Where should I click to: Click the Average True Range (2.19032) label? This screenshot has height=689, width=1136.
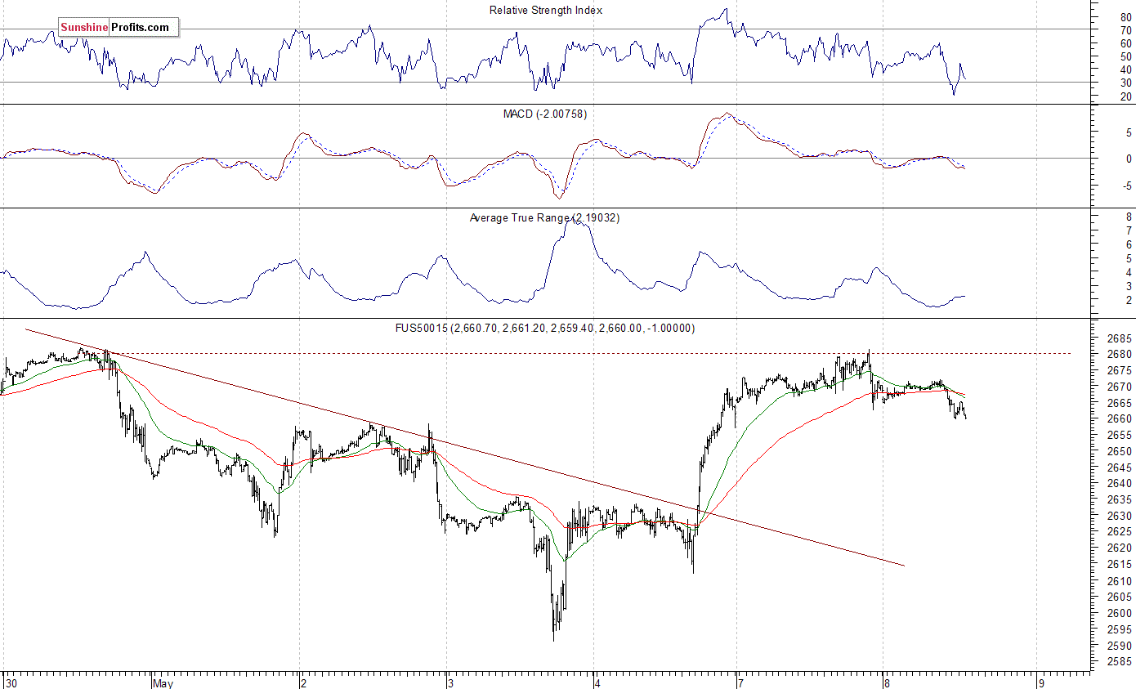(544, 217)
